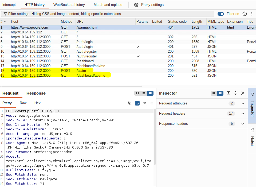Image resolution: width=256 pixels, height=187 pixels.
Task: Collapse all Inspector sections icon
Action: coord(236,93)
